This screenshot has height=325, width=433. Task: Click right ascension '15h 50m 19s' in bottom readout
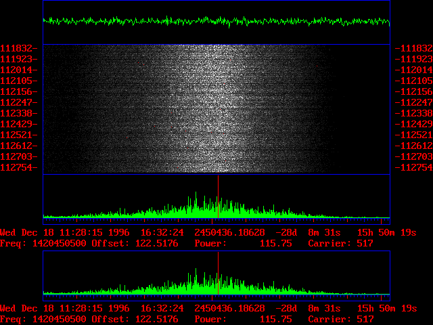386,309
